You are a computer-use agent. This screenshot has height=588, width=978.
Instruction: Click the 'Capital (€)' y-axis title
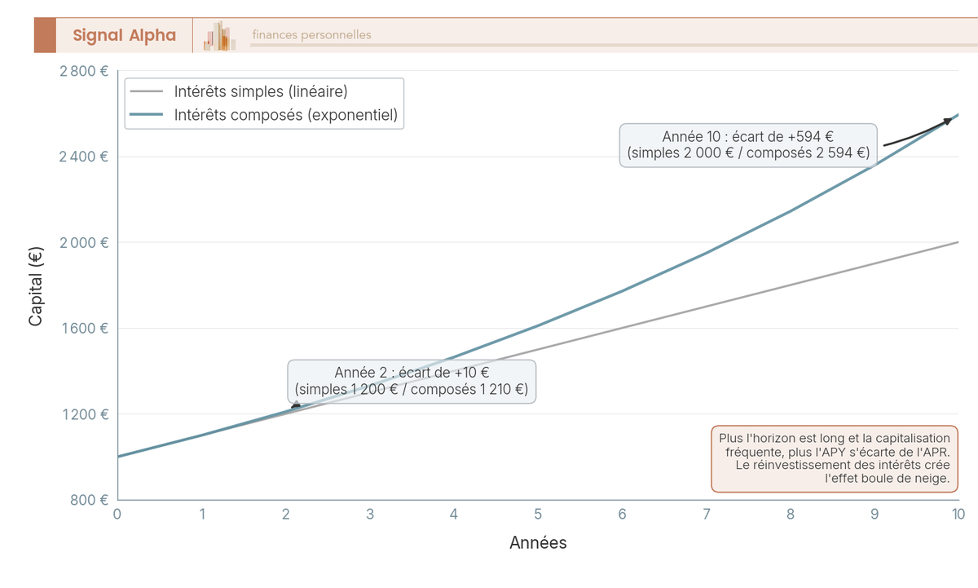[36, 285]
